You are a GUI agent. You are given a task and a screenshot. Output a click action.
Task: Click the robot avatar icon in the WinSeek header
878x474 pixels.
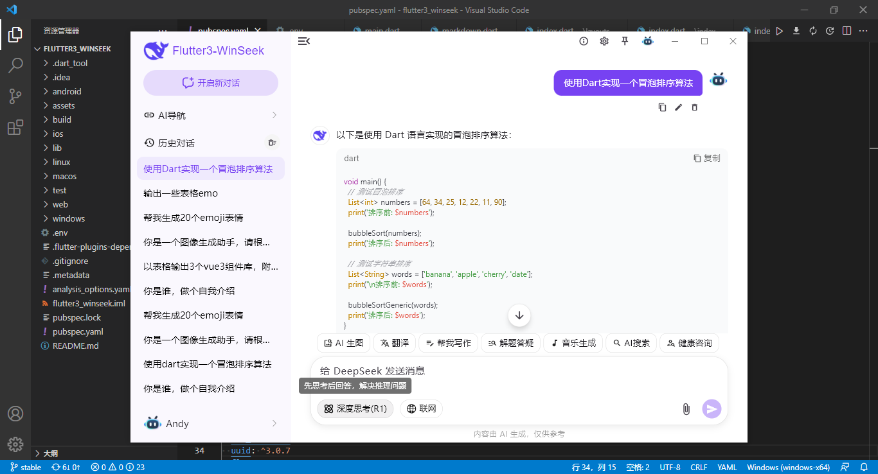pyautogui.click(x=647, y=41)
